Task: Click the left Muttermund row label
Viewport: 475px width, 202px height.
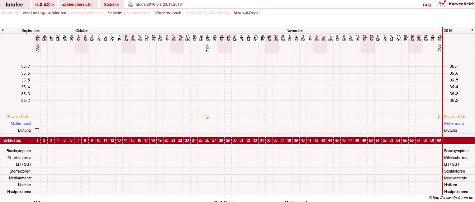Action: pyautogui.click(x=21, y=123)
